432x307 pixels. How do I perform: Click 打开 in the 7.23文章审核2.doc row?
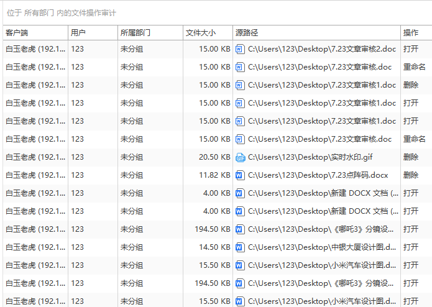411,49
